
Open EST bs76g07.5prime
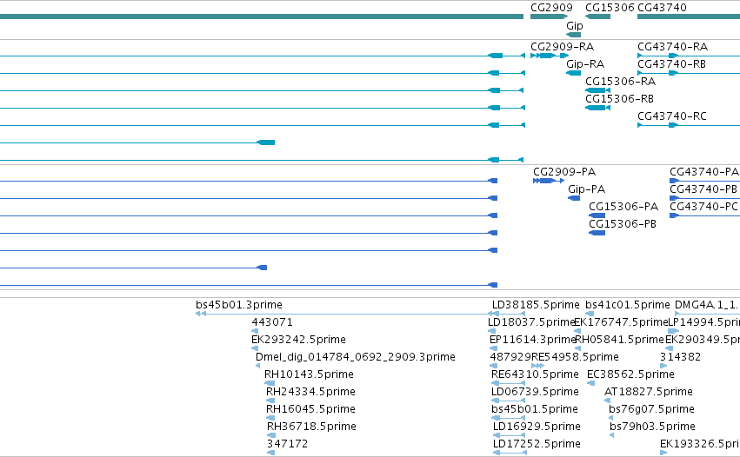[651, 410]
